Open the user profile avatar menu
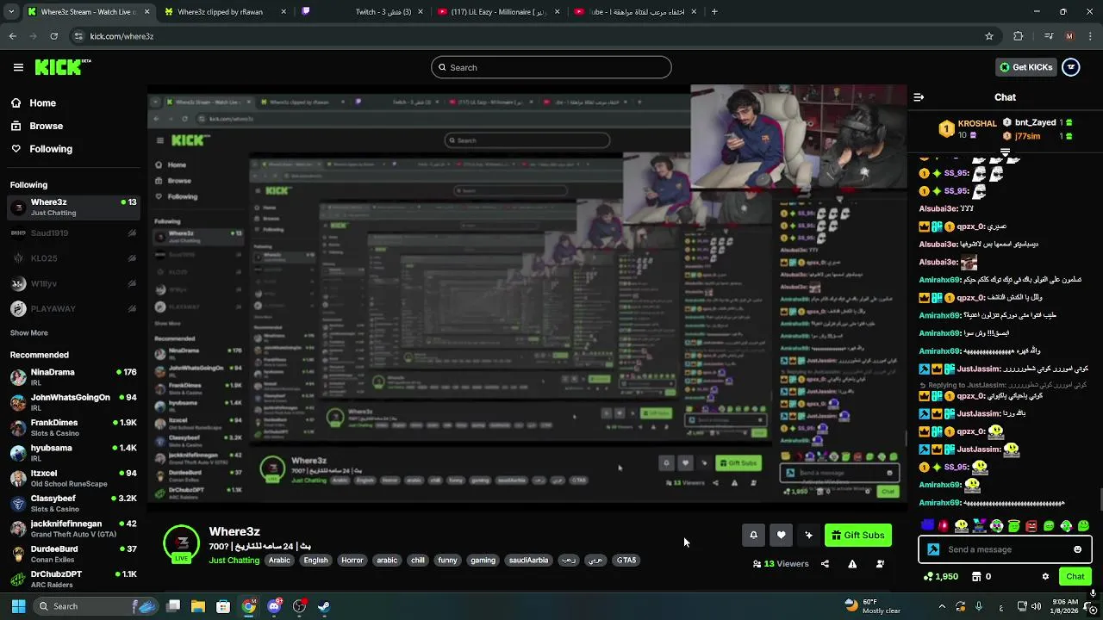1103x620 pixels. [1071, 67]
